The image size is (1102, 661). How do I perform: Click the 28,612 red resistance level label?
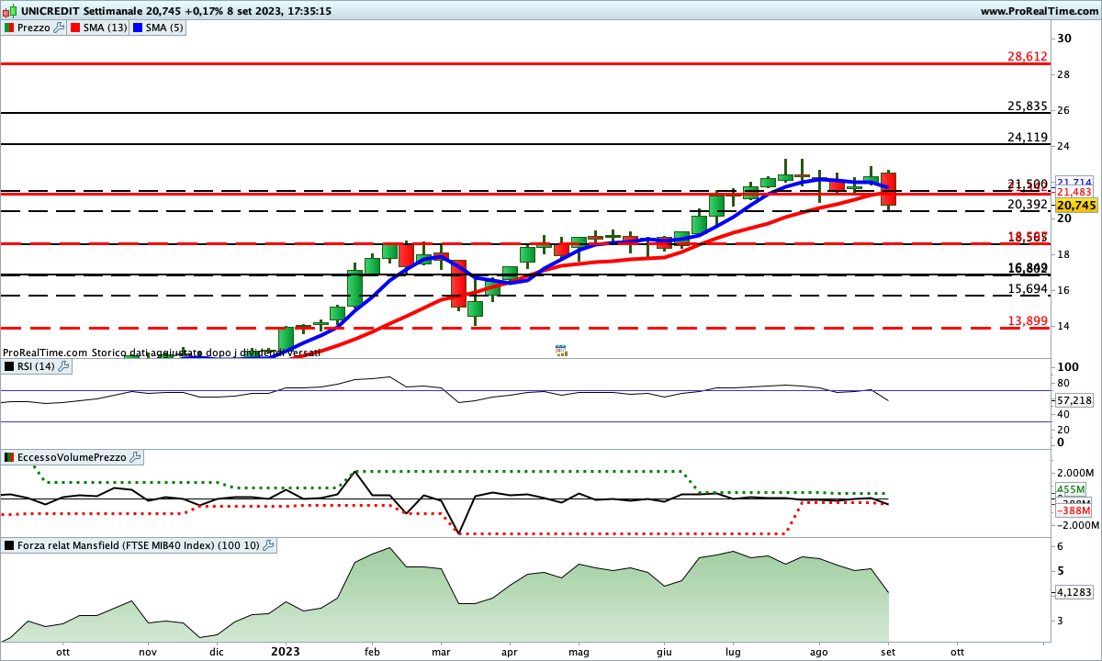[x=1028, y=56]
